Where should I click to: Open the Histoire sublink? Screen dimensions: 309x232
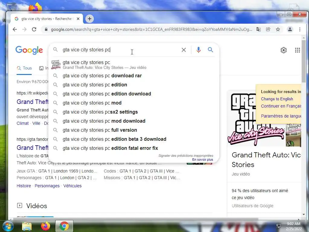[24, 186]
